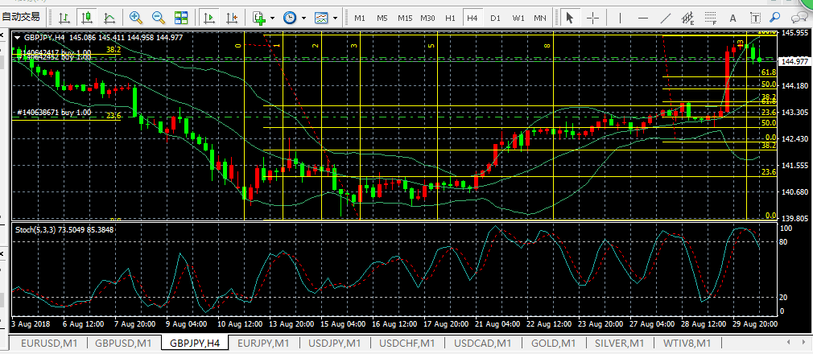Open the EURUSD,M1 chart tab
The height and width of the screenshot is (354, 813).
(47, 343)
